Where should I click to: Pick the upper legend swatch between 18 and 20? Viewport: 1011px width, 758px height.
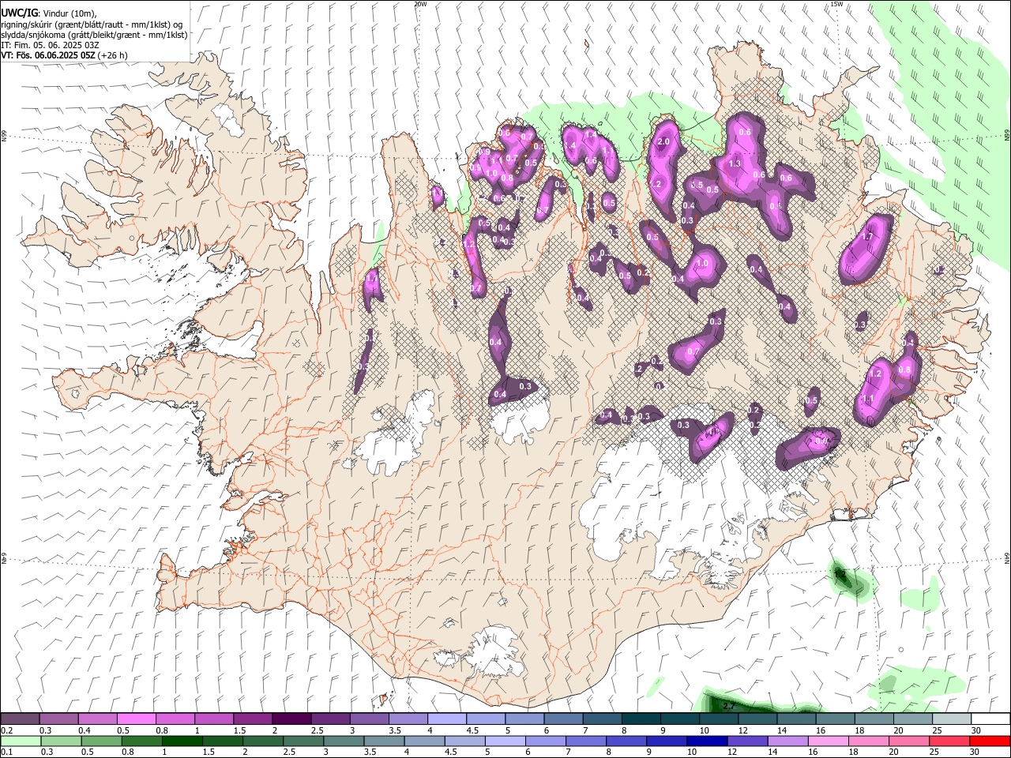pyautogui.click(x=874, y=719)
